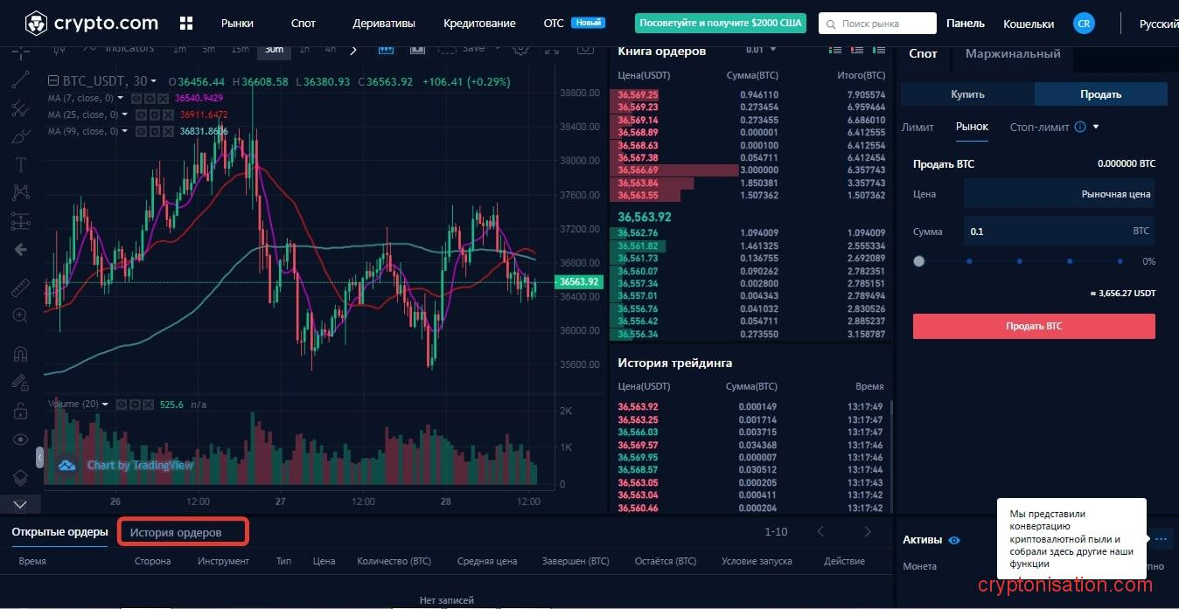
Task: Toggle hide all drawings eye icon
Action: pos(21,439)
